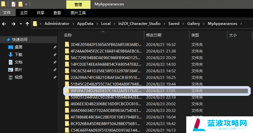Click folder icon of A66D66034D77 row

[67, 111]
